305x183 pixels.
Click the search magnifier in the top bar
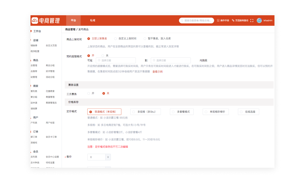[182, 20]
